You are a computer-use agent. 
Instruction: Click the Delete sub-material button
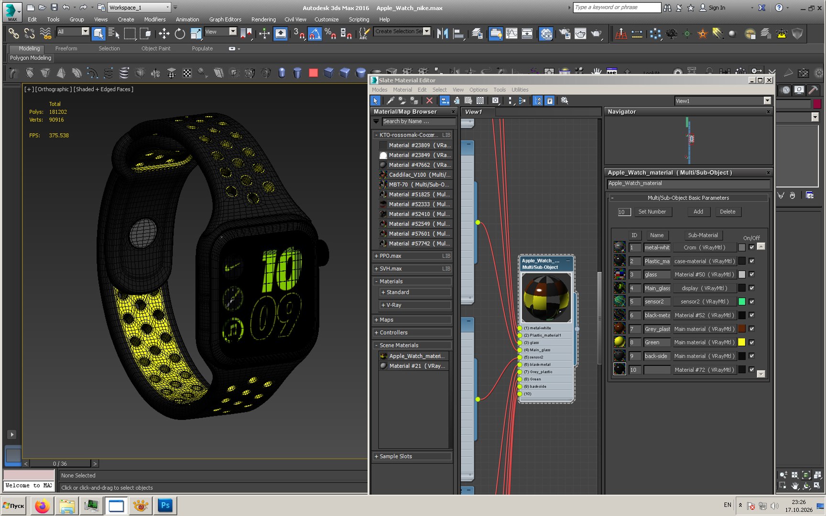[x=728, y=212]
